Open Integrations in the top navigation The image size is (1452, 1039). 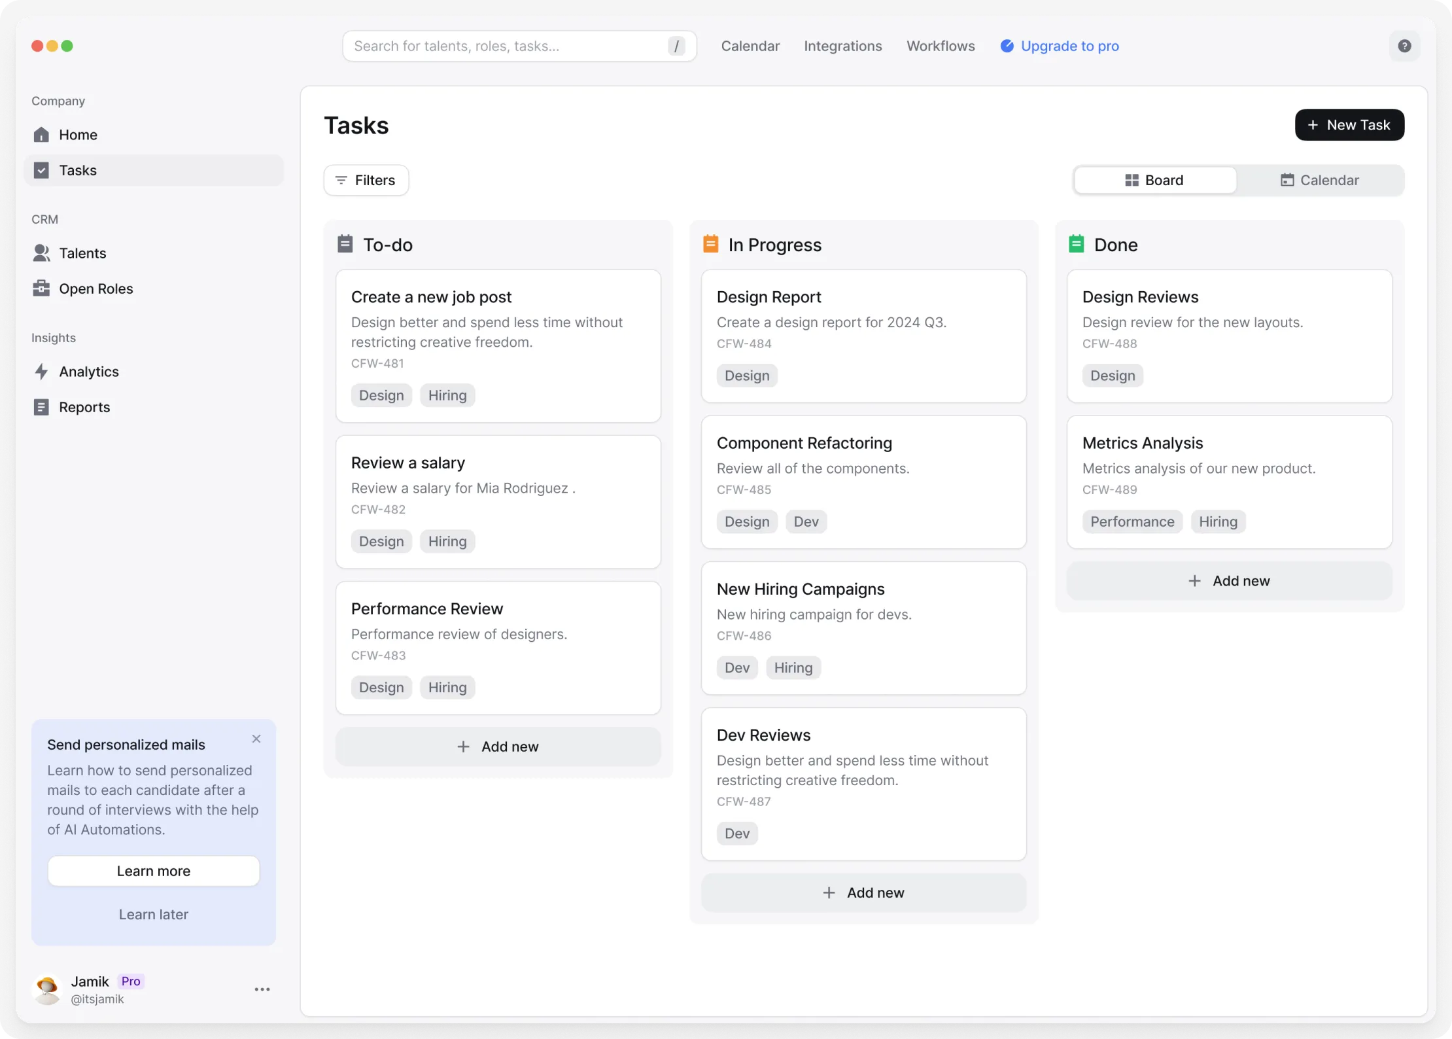pyautogui.click(x=842, y=46)
